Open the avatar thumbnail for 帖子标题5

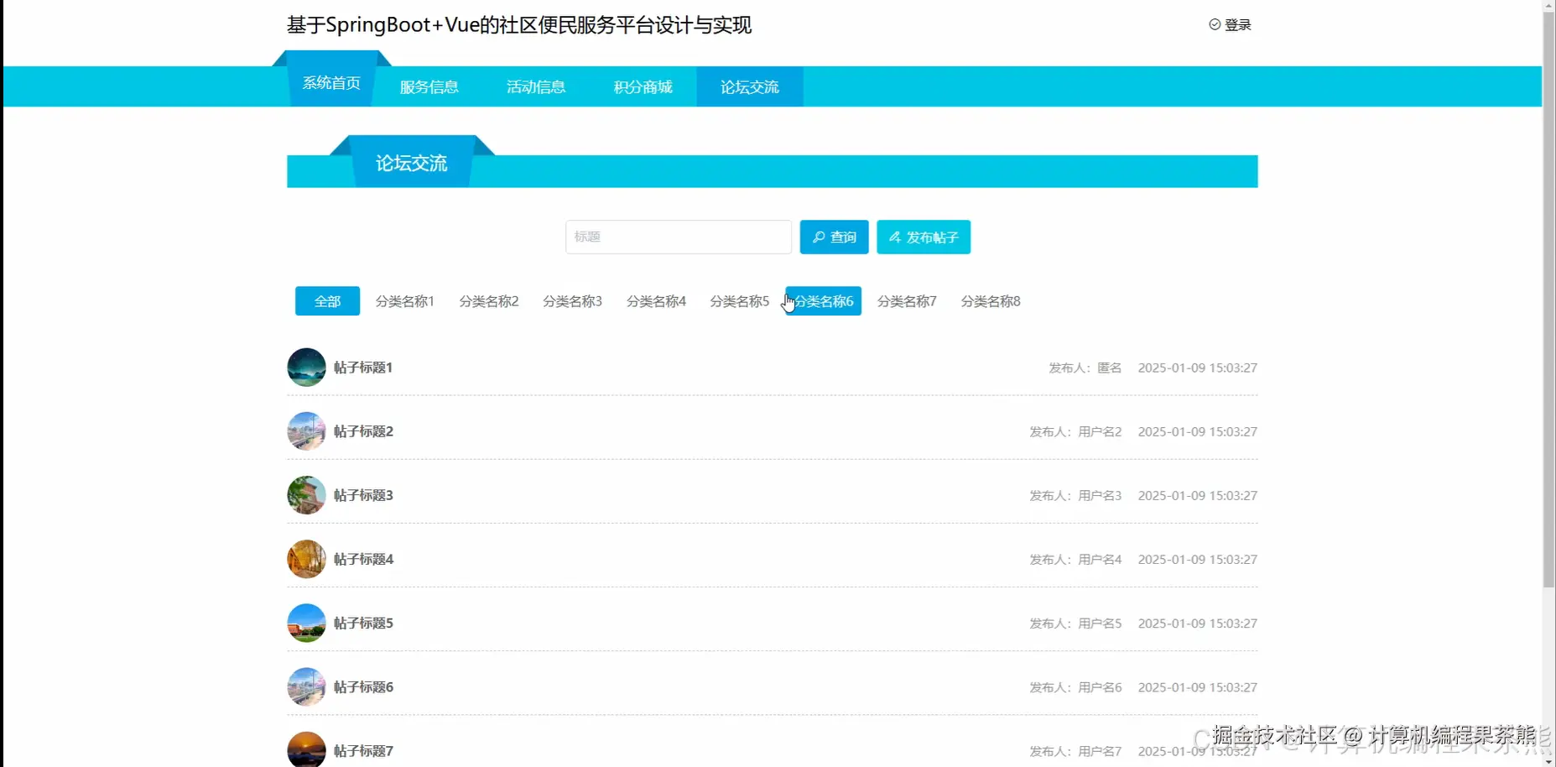coord(306,623)
